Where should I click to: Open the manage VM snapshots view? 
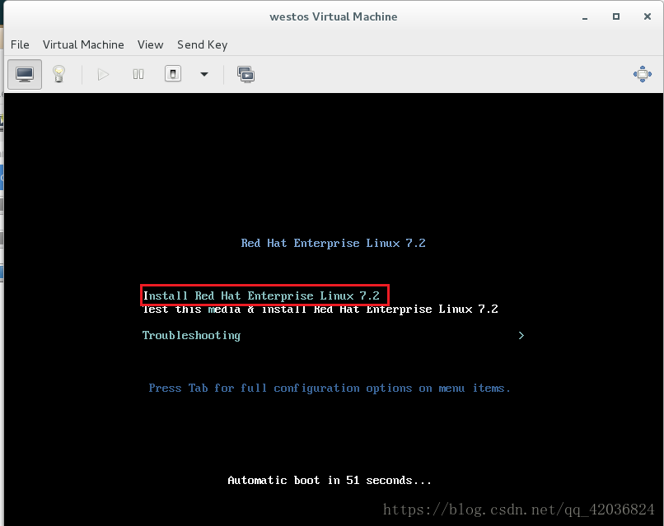tap(245, 74)
